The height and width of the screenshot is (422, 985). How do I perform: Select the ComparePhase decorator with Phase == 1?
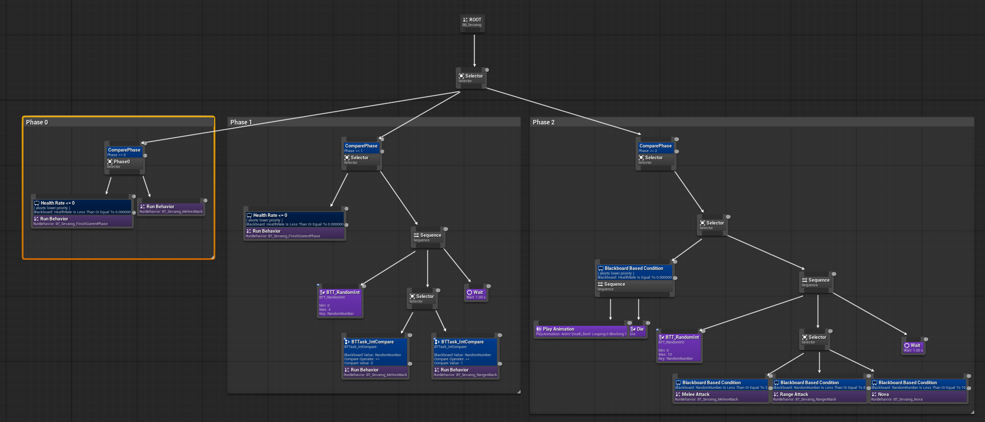[x=361, y=148]
